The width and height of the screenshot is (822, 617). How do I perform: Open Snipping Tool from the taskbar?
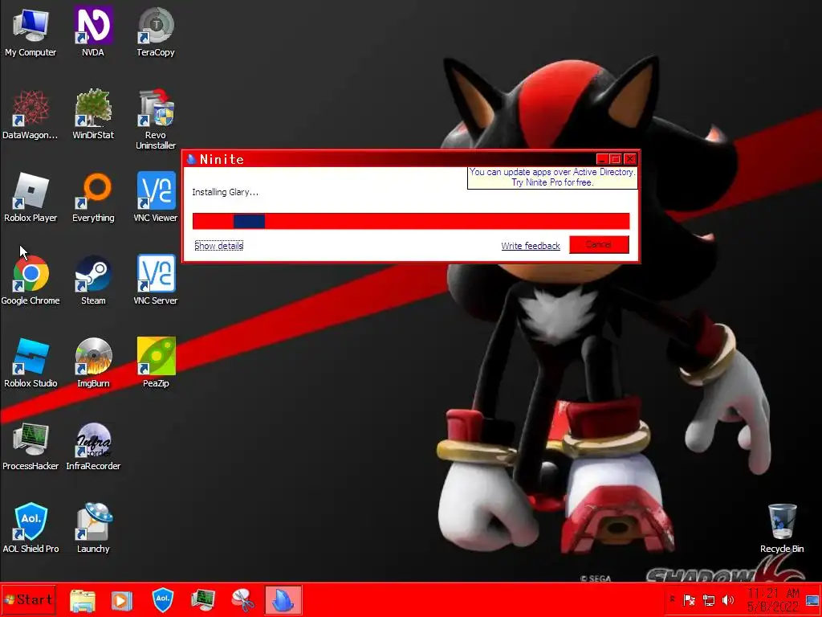click(x=242, y=600)
